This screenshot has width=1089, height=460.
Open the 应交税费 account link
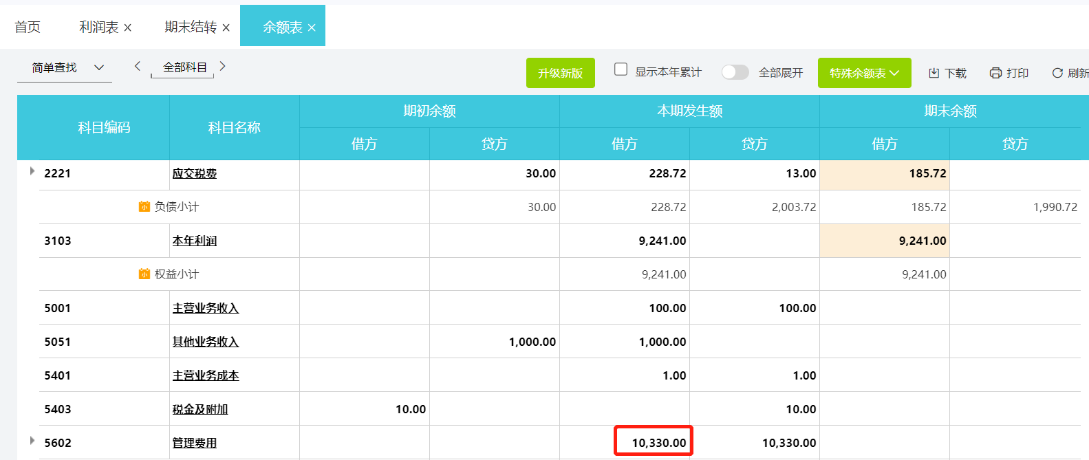tap(195, 173)
